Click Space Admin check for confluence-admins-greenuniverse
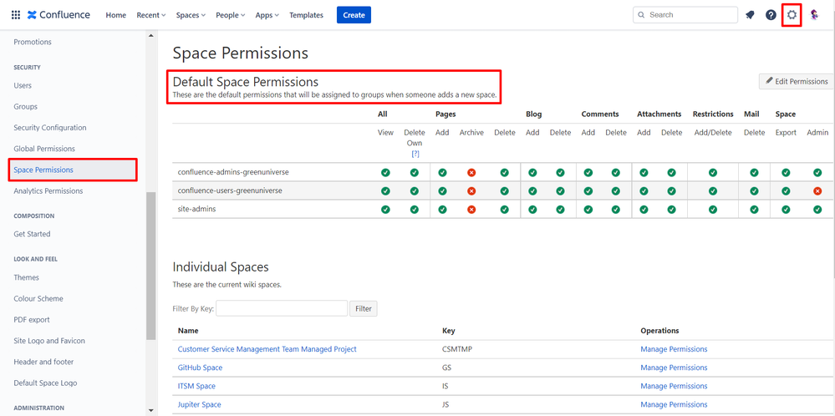This screenshot has height=416, width=835. [817, 172]
